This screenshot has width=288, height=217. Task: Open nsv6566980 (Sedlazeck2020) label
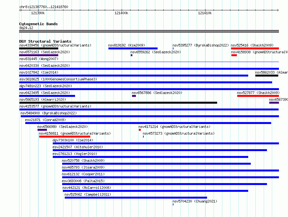(x=62, y=127)
